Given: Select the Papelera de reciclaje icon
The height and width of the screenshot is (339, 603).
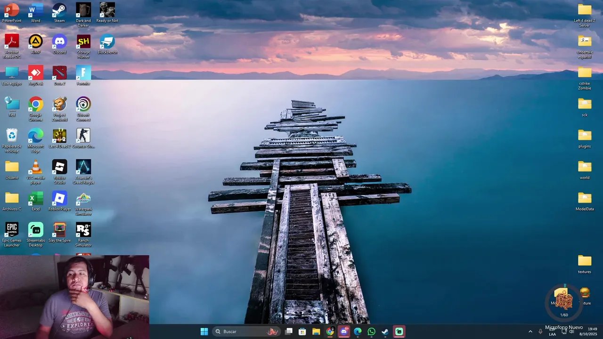Looking at the screenshot, I should [x=12, y=141].
